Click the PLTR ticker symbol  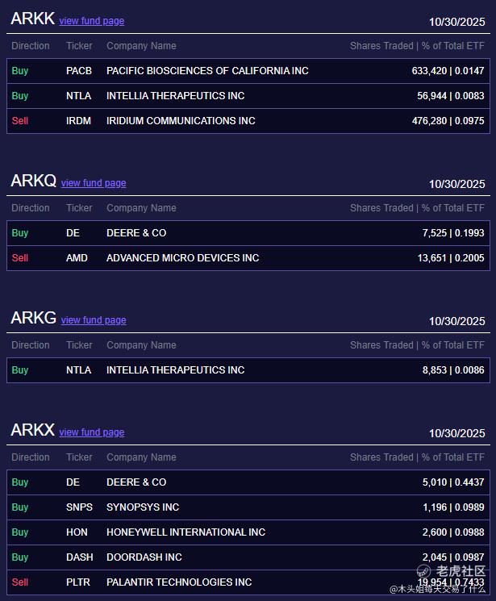click(78, 582)
